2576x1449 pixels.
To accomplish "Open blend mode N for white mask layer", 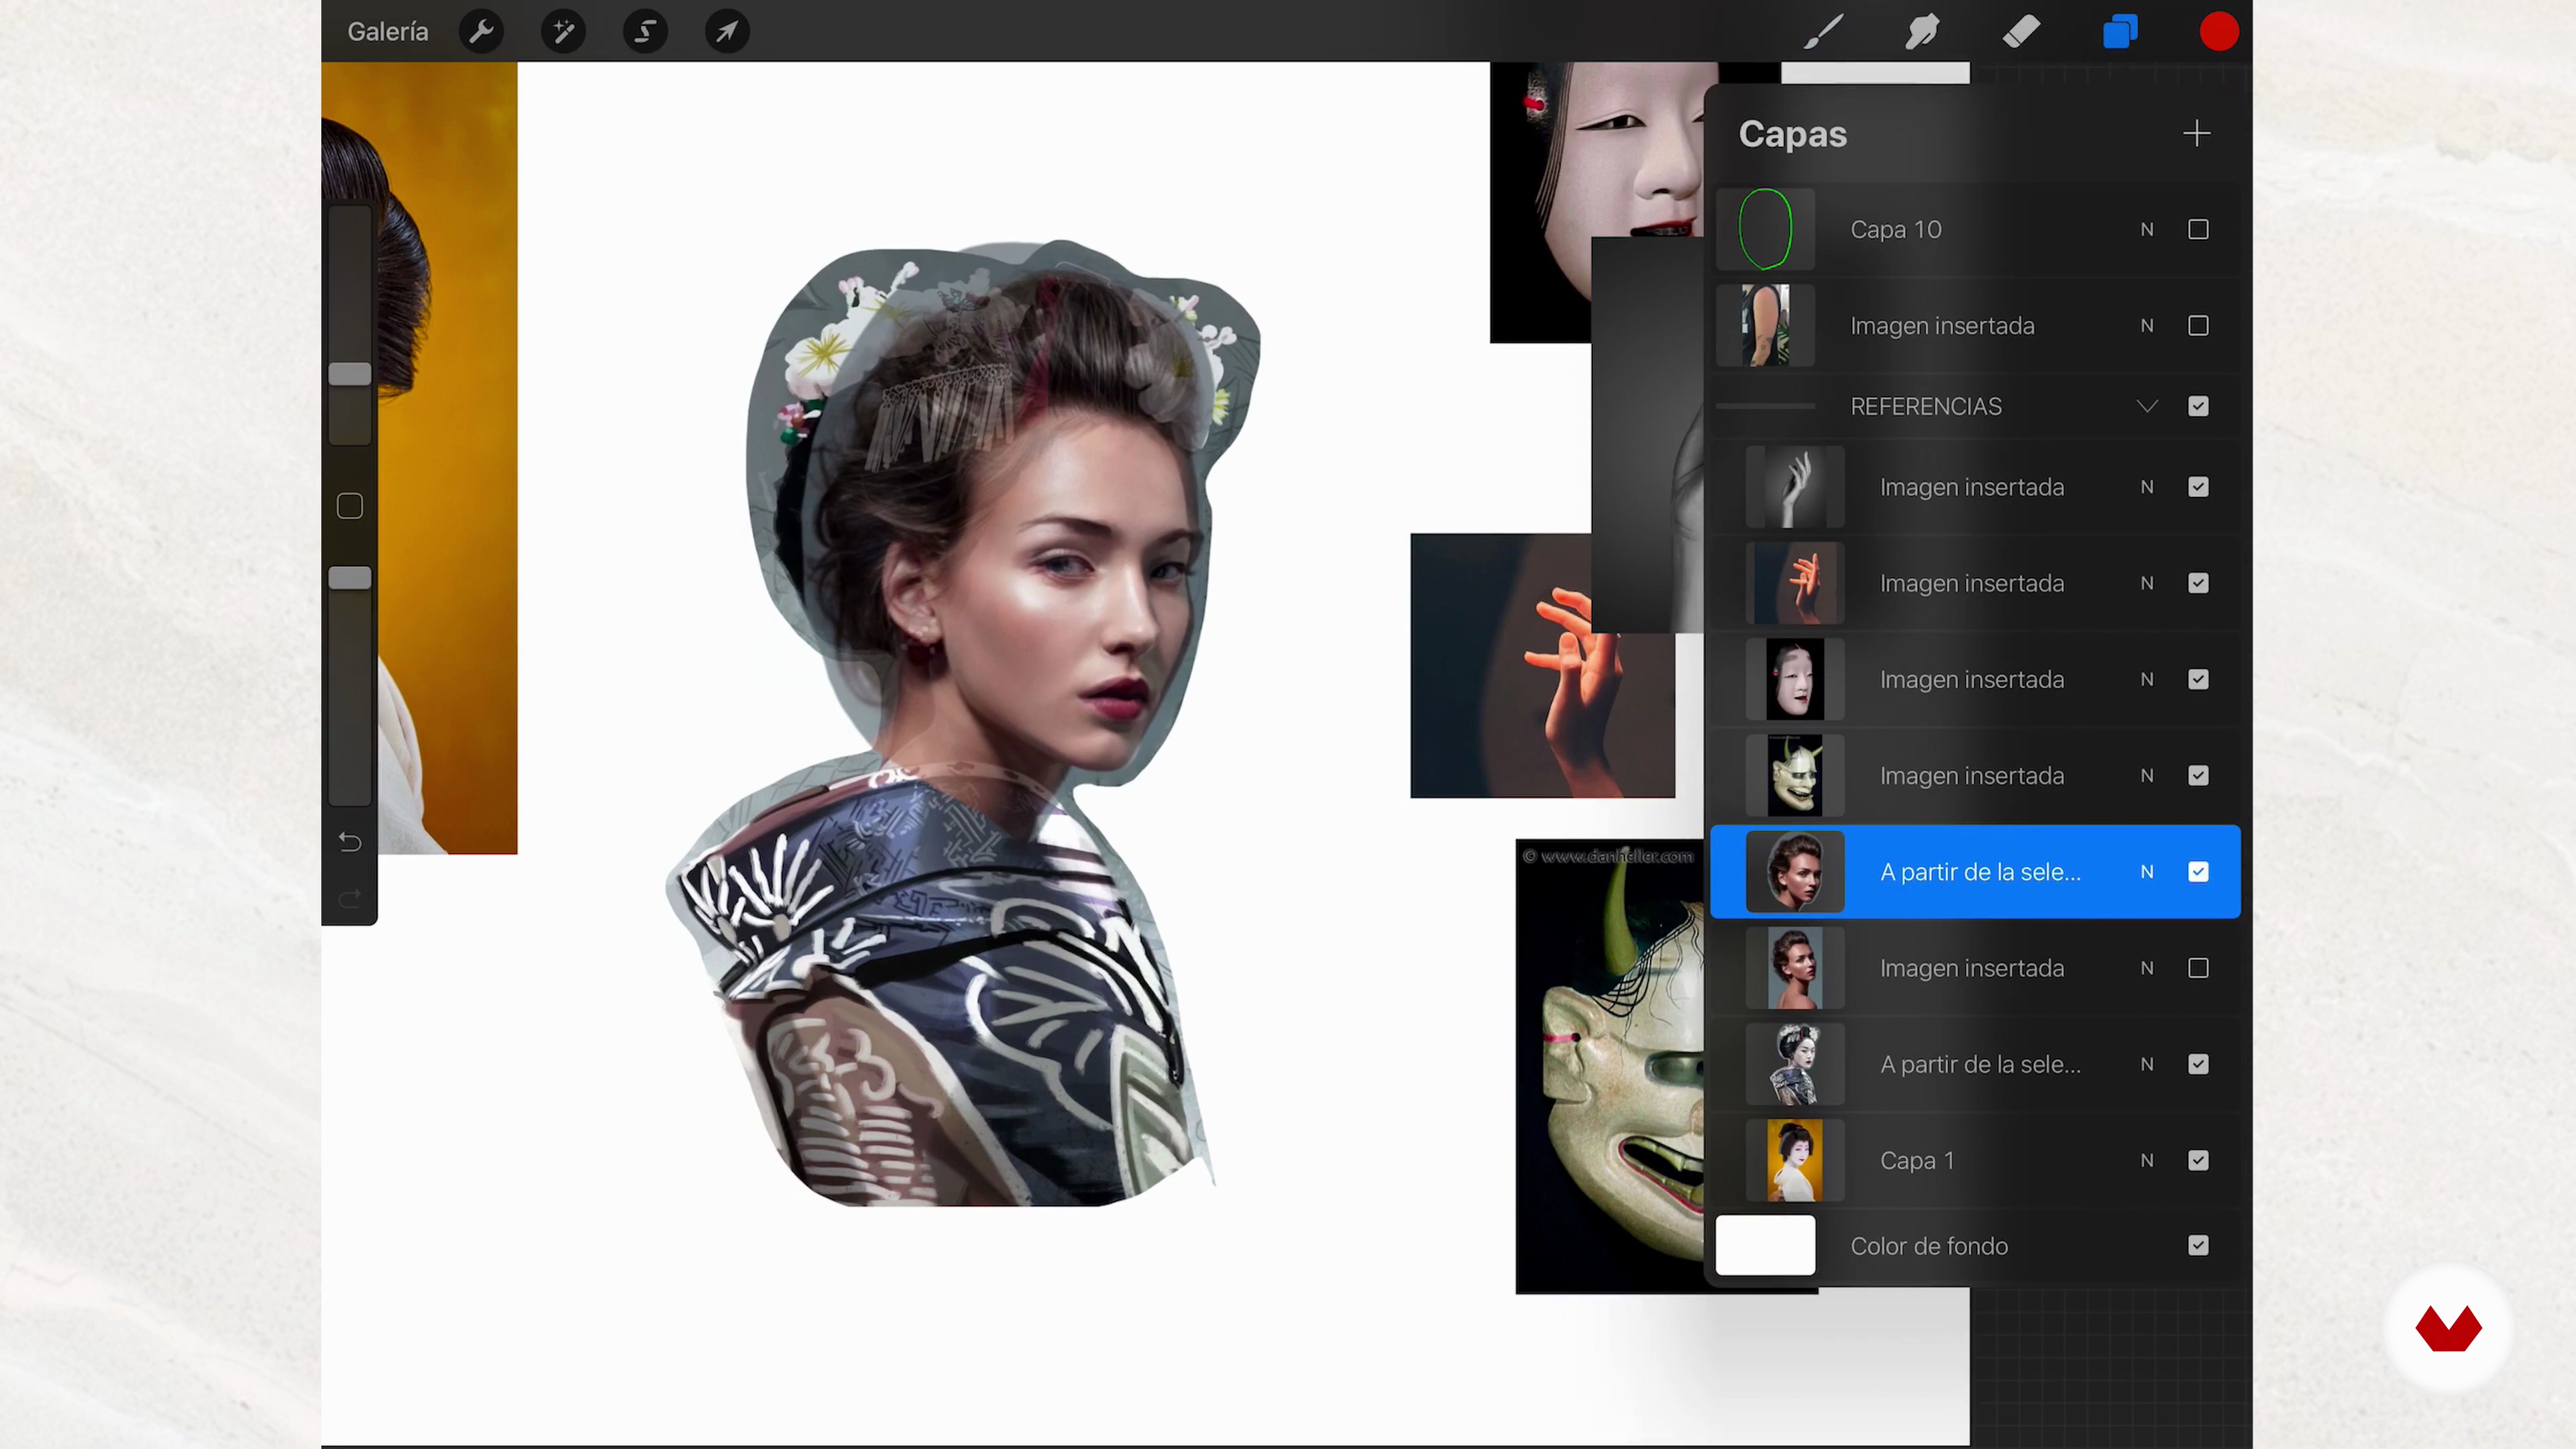I will click(2147, 680).
